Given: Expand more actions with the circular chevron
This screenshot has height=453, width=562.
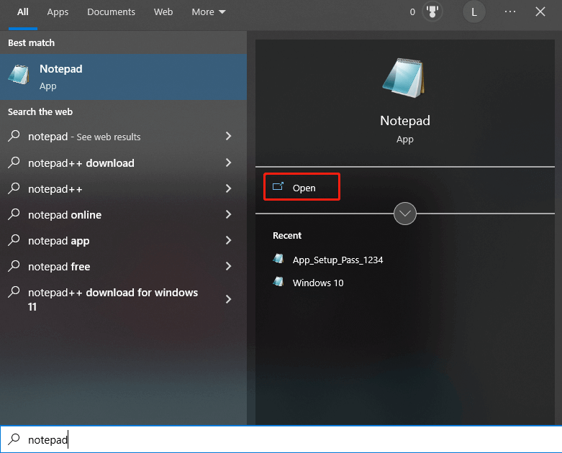Looking at the screenshot, I should pos(404,214).
